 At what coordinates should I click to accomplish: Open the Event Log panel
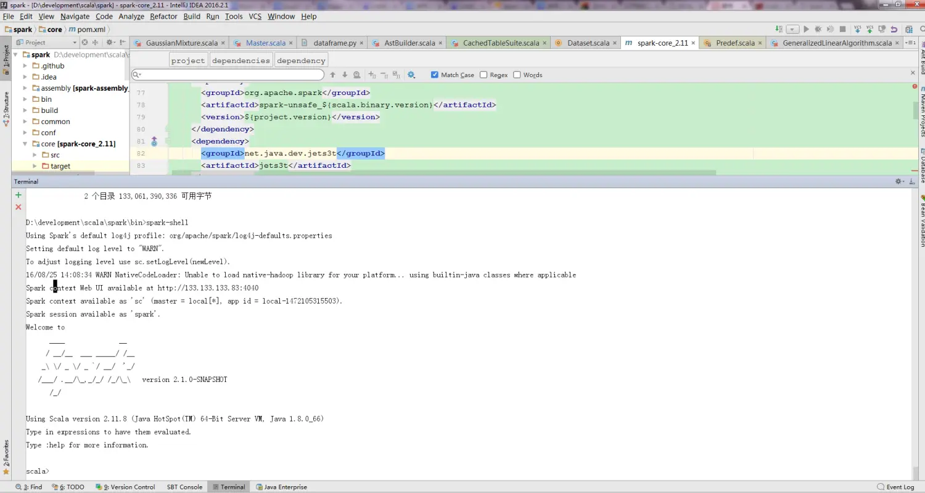(x=895, y=487)
